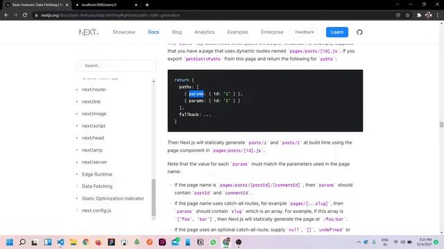Open the clock and date in the taskbar
The width and height of the screenshot is (444, 249).
(424, 242)
